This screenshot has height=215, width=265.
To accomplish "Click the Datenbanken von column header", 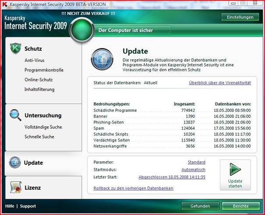I will click(233, 104).
